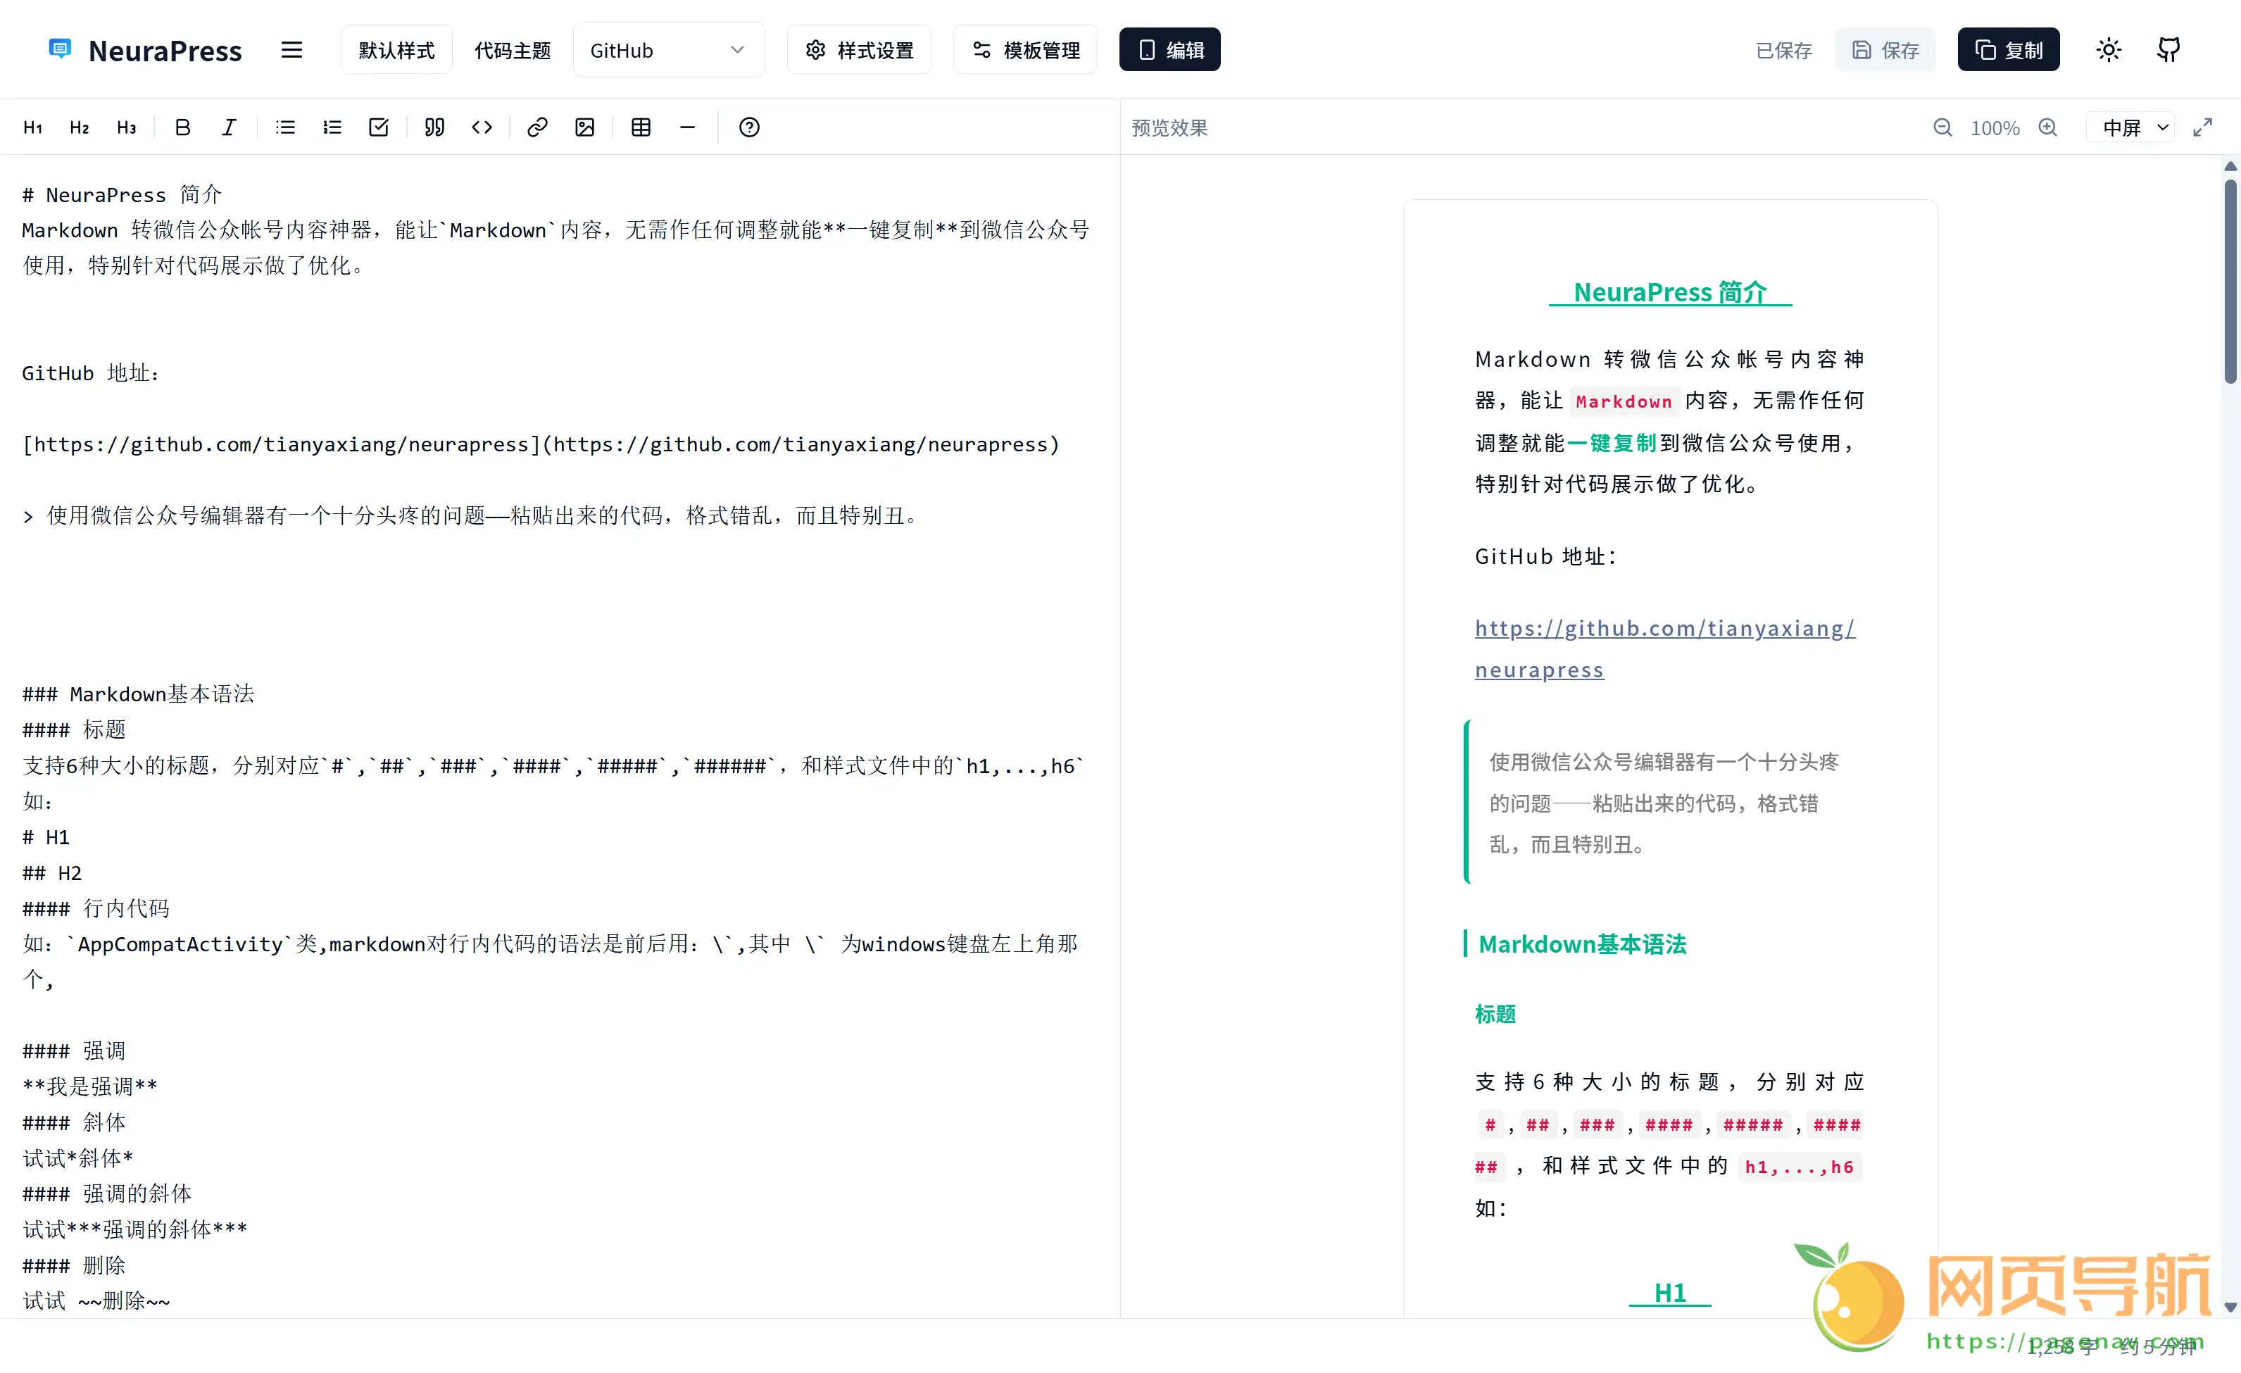Insert a heading 1 with H1 icon
This screenshot has width=2241, height=1373.
coord(33,127)
